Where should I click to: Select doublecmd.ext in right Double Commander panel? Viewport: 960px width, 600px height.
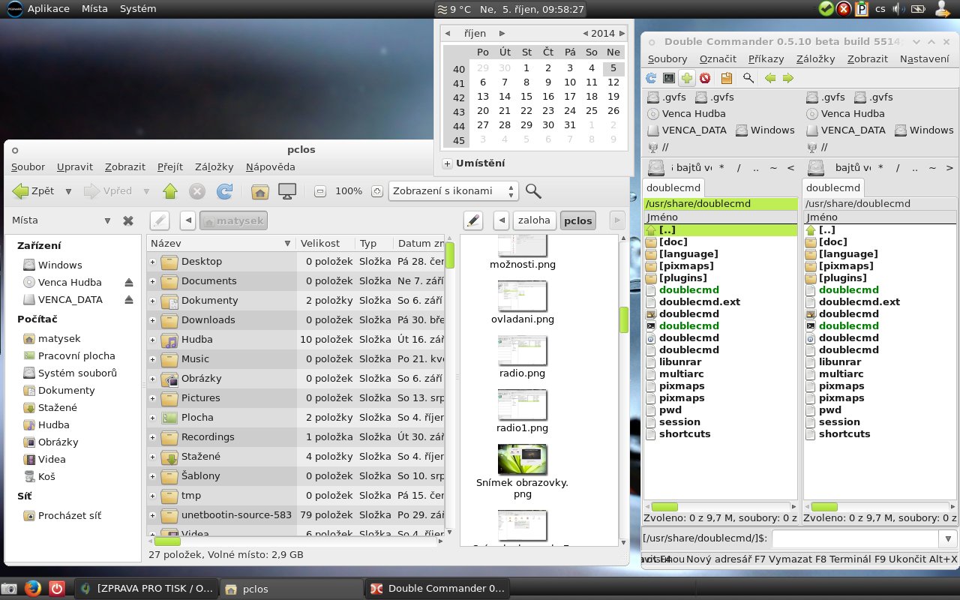859,302
